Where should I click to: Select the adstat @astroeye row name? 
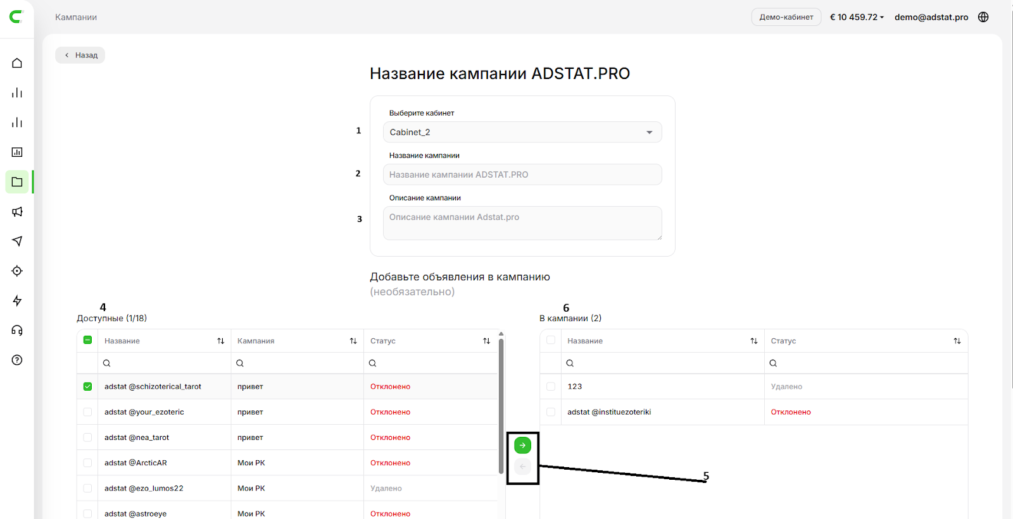[x=135, y=513]
